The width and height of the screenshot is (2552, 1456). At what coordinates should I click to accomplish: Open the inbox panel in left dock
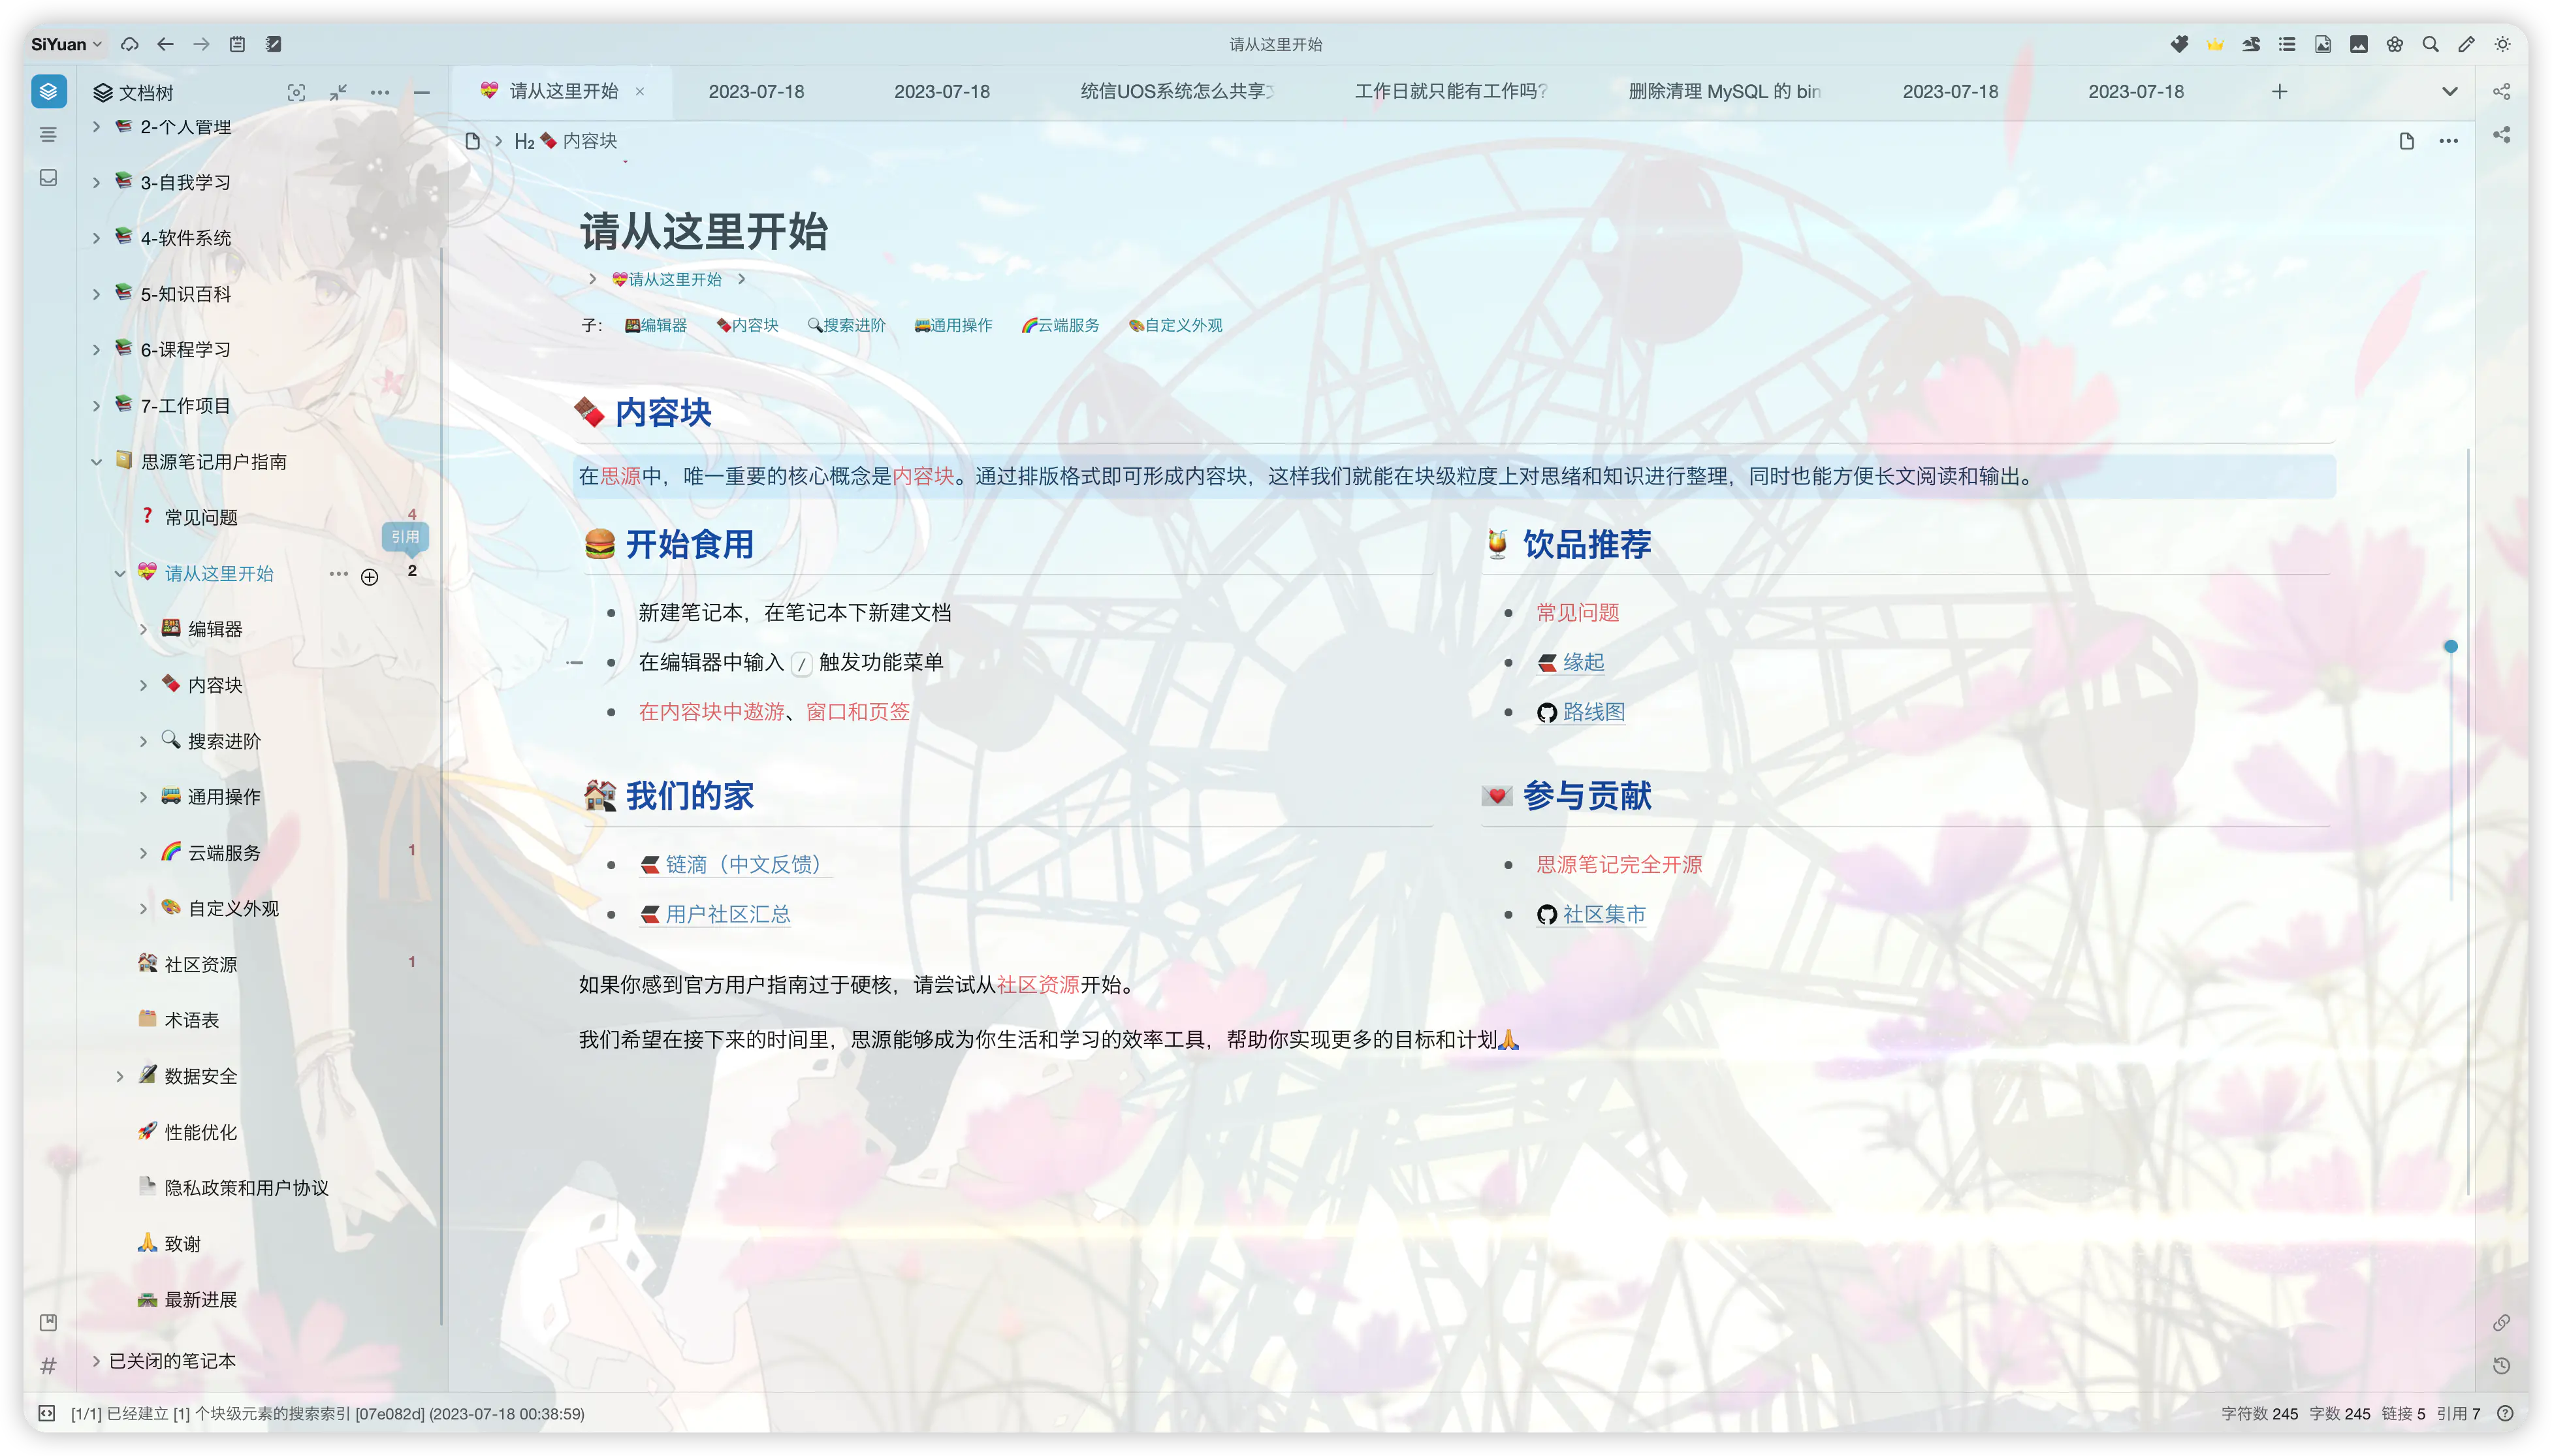pyautogui.click(x=48, y=178)
